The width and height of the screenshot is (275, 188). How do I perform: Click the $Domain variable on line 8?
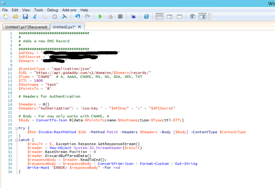[26, 61]
